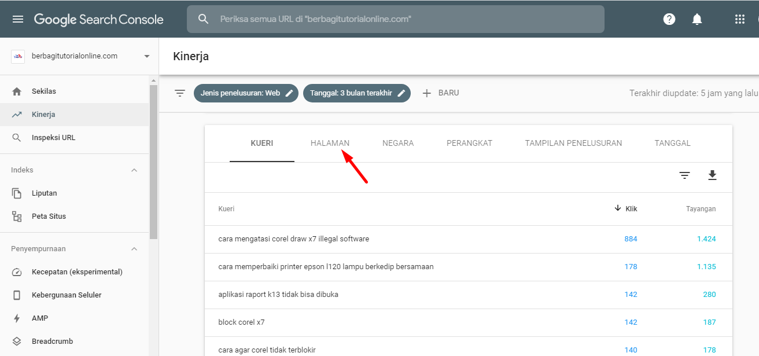Viewport: 759px width, 356px height.
Task: Open the property selector dropdown arrow
Action: (147, 56)
